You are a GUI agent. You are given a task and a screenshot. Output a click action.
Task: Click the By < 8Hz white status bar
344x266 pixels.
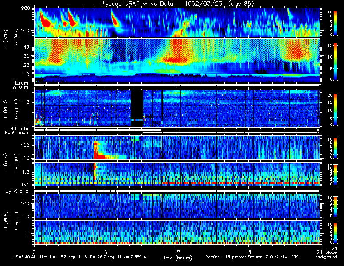pos(177,191)
